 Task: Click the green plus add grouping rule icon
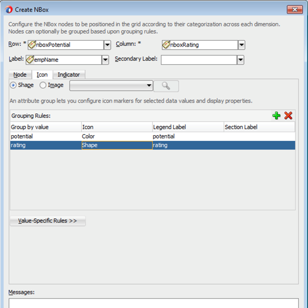point(276,115)
